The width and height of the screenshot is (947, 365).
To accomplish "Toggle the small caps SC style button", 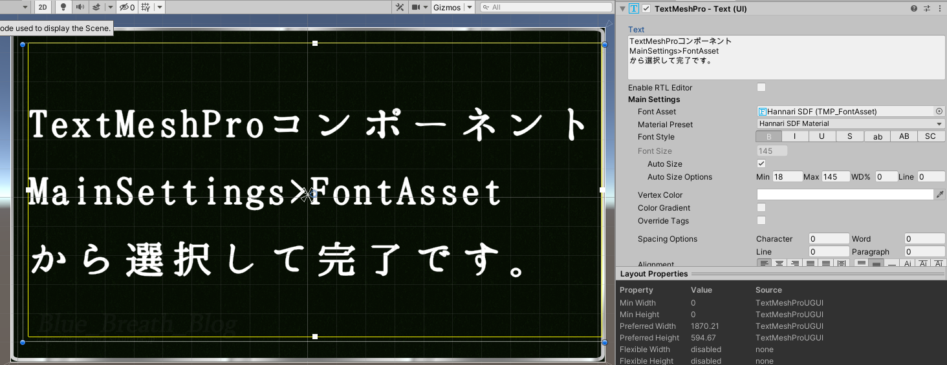I will tap(930, 136).
